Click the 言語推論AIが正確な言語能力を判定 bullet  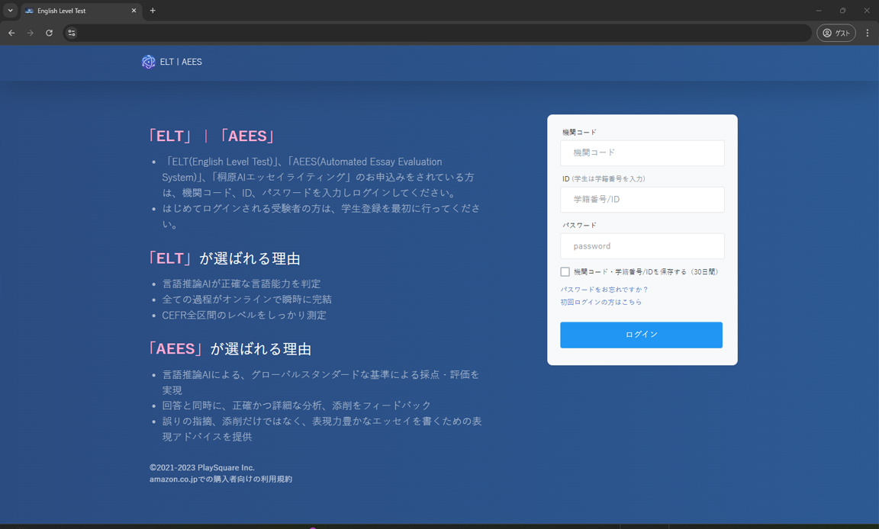pyautogui.click(x=242, y=284)
